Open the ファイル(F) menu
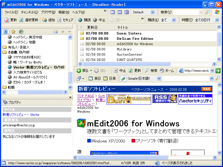223x167 pixels. pyautogui.click(x=11, y=12)
